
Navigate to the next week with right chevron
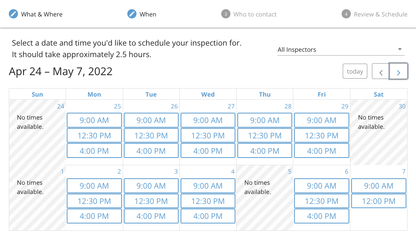pos(398,71)
